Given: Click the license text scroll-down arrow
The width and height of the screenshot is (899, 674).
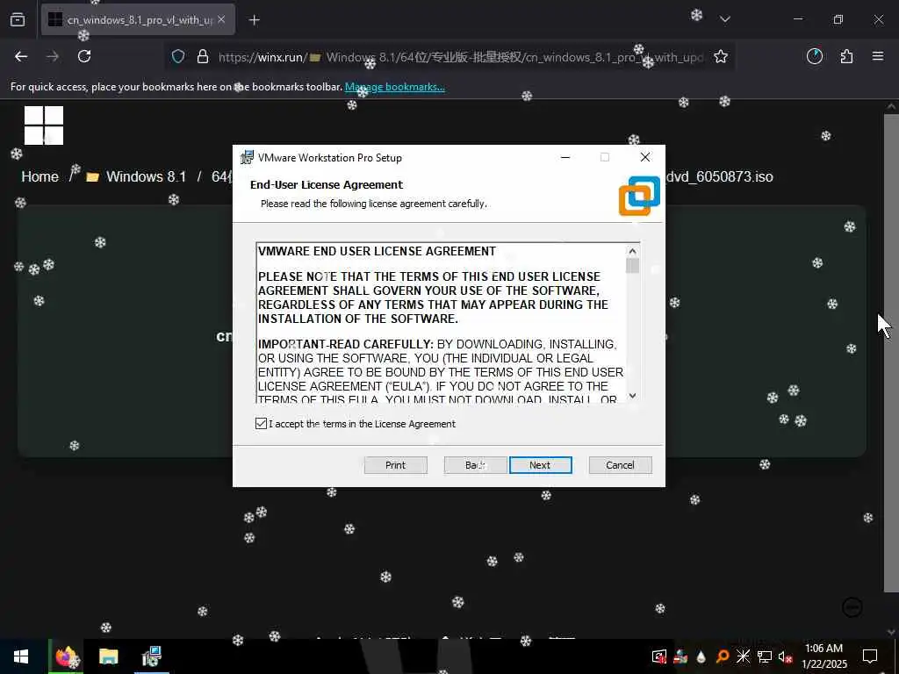Looking at the screenshot, I should point(632,395).
